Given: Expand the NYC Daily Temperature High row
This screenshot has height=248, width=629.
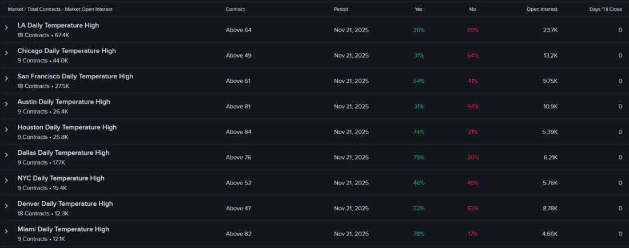Looking at the screenshot, I should click(x=6, y=180).
